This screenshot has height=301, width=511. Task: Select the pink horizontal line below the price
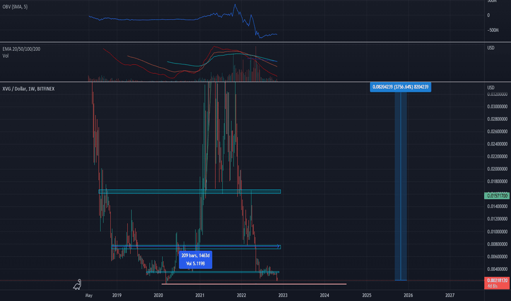point(254,284)
